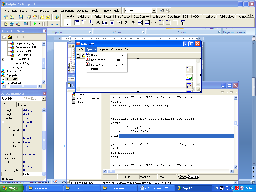Open Формат menu in Блокнот form

coord(103,49)
